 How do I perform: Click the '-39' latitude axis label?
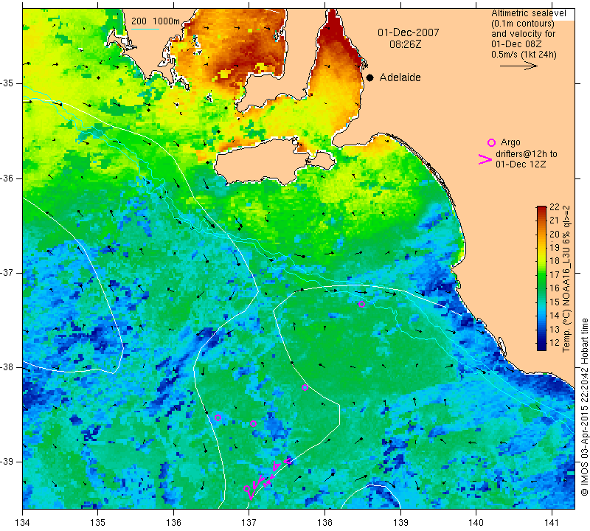click(x=7, y=461)
